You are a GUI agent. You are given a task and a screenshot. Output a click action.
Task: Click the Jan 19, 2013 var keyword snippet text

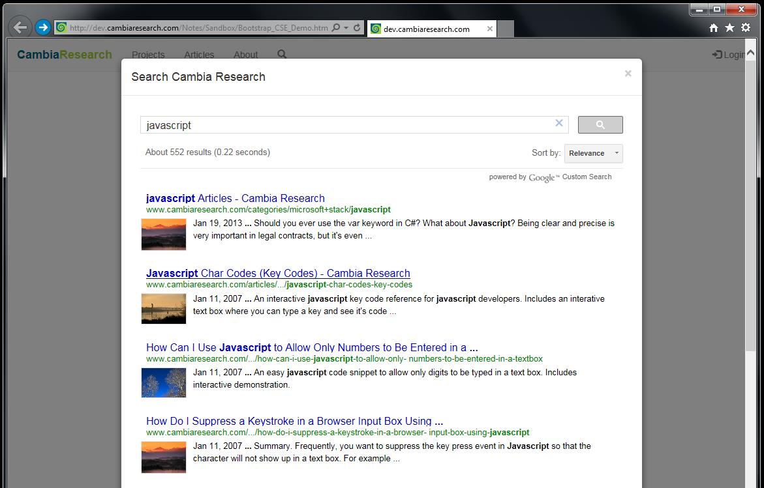click(404, 229)
